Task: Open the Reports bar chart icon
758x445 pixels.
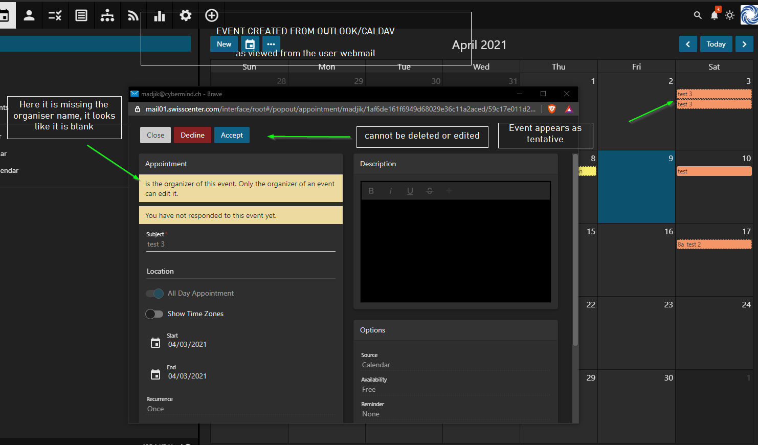Action: pos(160,16)
